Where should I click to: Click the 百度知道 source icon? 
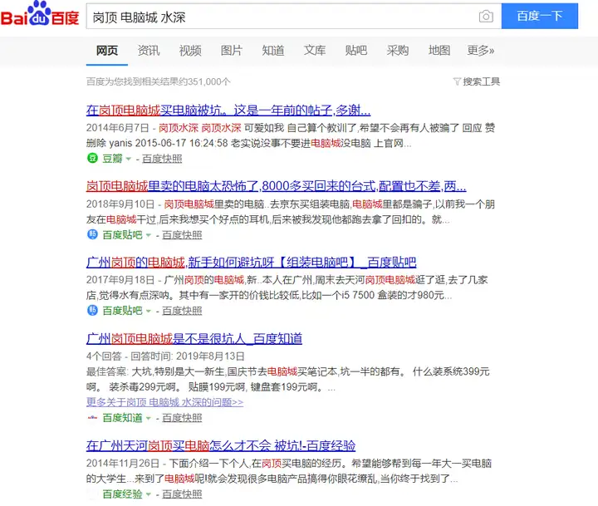pyautogui.click(x=93, y=418)
